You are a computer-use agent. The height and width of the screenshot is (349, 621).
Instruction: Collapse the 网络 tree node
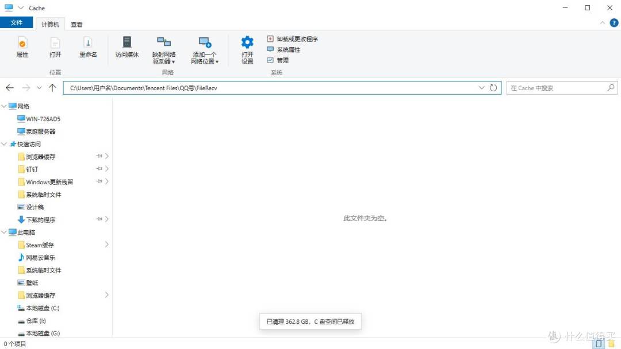[x=4, y=106]
